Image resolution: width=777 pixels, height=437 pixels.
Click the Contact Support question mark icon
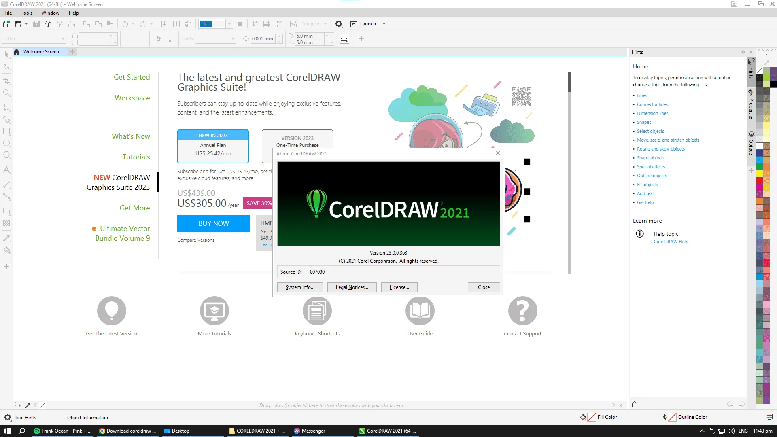(x=523, y=311)
